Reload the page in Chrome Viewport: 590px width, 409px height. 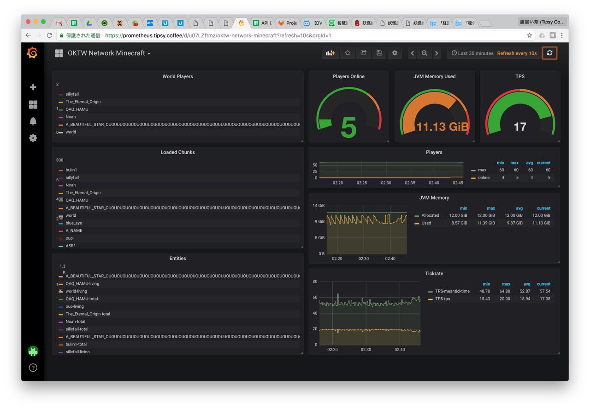49,35
